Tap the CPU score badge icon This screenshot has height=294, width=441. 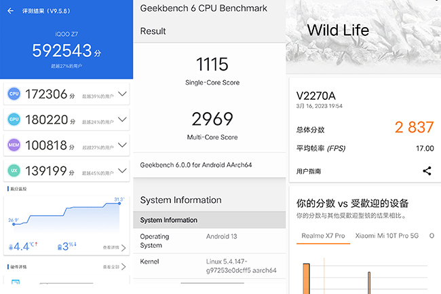[14, 94]
